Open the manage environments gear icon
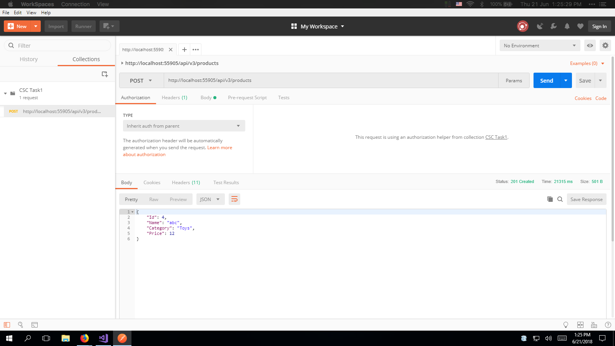This screenshot has width=615, height=346. (x=605, y=45)
